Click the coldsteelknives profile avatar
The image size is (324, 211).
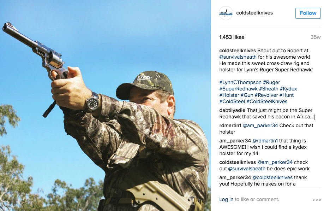point(226,13)
